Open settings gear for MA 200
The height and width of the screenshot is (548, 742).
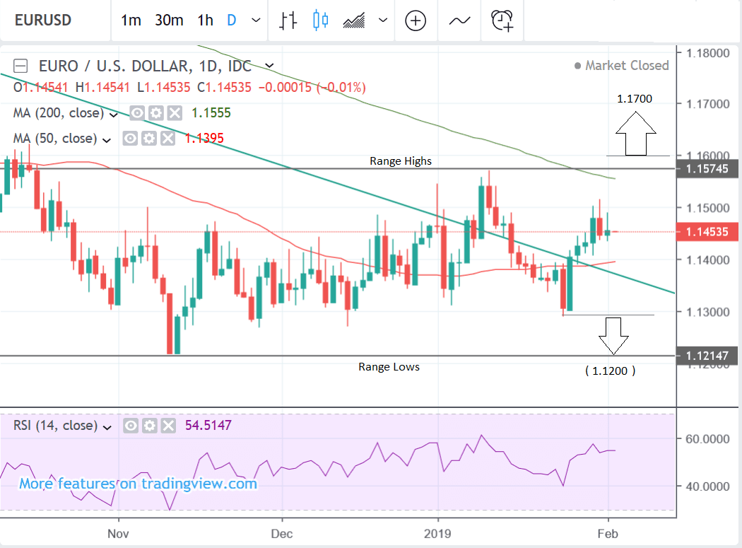(x=155, y=113)
